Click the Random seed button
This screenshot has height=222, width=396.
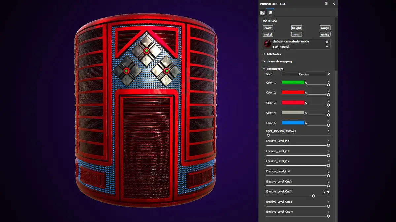pos(304,74)
